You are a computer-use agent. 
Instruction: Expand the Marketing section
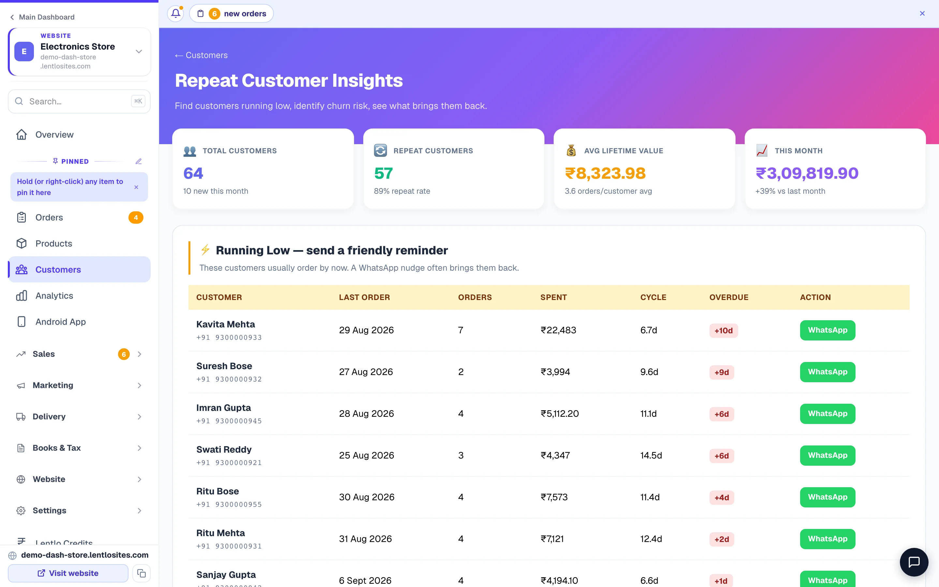coord(79,385)
